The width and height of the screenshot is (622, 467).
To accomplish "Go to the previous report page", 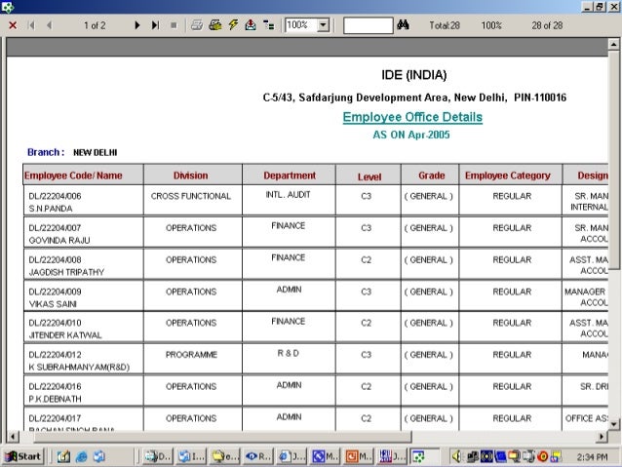I will tap(49, 25).
